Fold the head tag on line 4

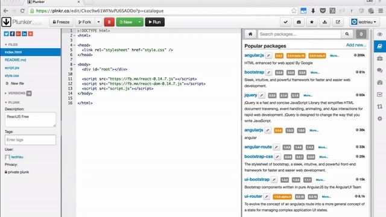(74, 45)
